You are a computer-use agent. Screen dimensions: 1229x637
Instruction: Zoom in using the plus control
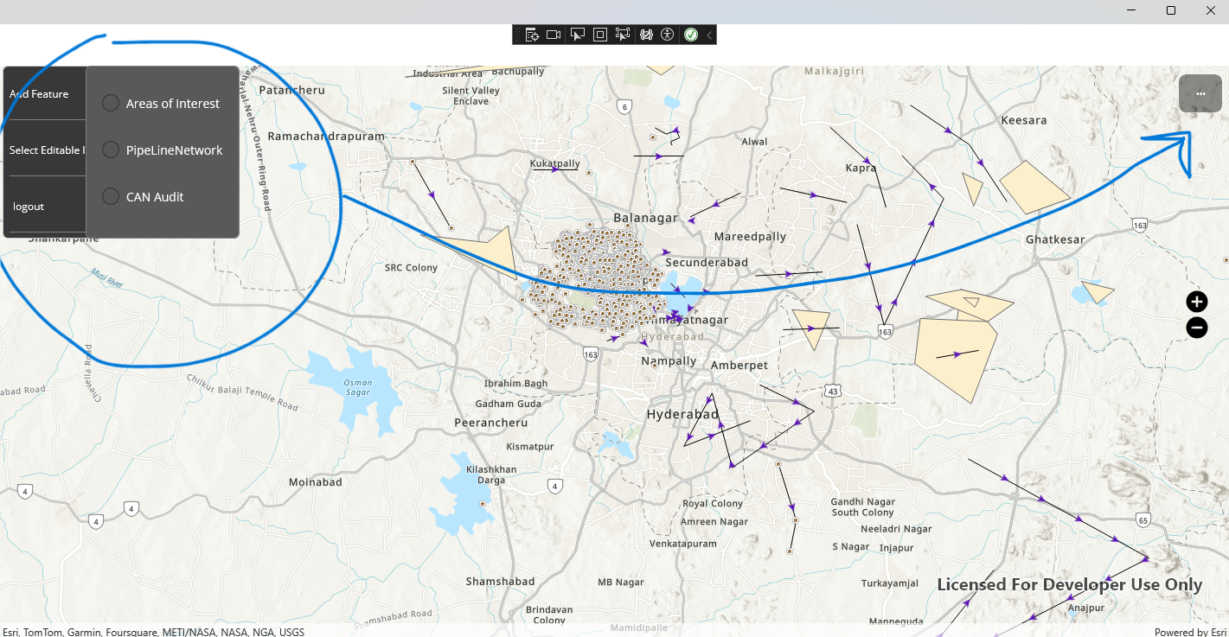click(1196, 302)
